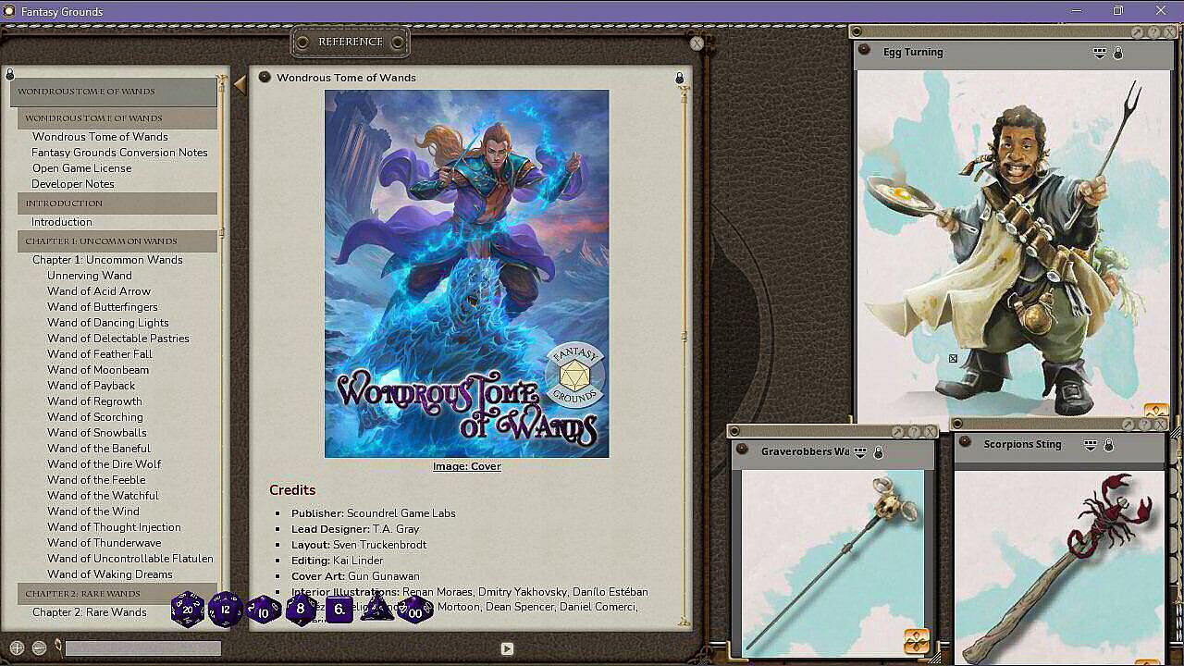Click the arrow icon on Egg Turning window frame
The height and width of the screenshot is (666, 1184).
(x=1138, y=32)
